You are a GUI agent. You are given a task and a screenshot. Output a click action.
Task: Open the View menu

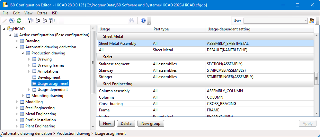point(28,13)
